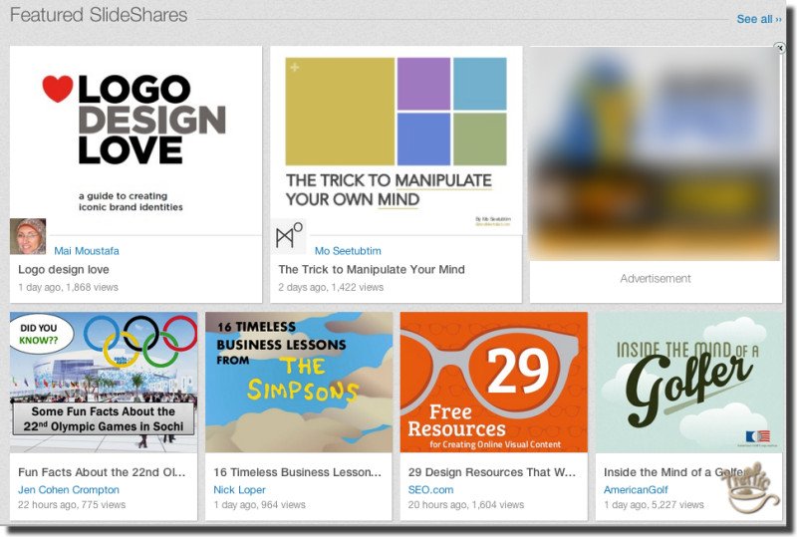Click '1 day ago, 1,868 views' text
Viewport: 797px width, 537px height.
pos(68,287)
